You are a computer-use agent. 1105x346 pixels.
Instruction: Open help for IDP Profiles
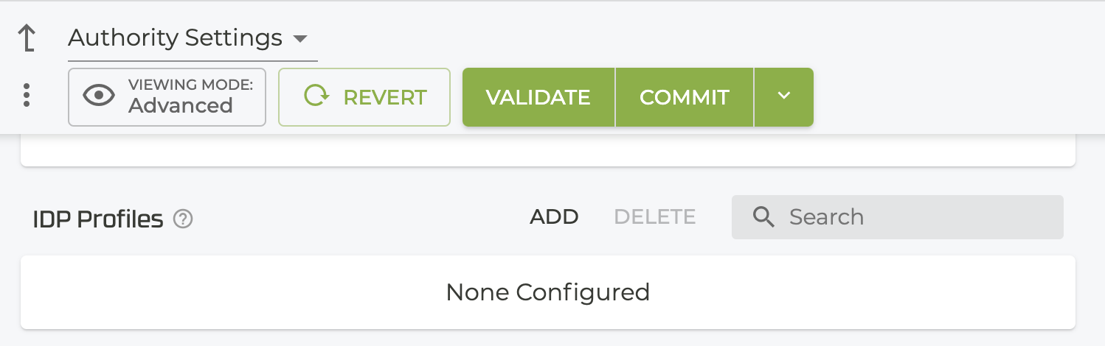(183, 219)
